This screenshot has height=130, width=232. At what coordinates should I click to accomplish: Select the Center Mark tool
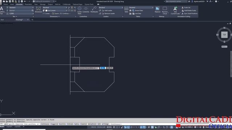(x=79, y=10)
